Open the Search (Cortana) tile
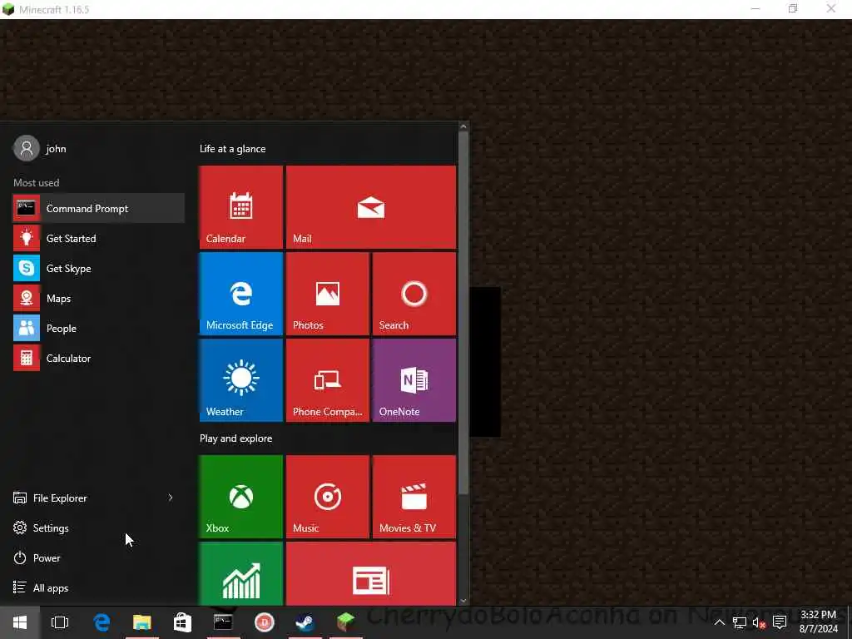852x639 pixels. pos(414,294)
